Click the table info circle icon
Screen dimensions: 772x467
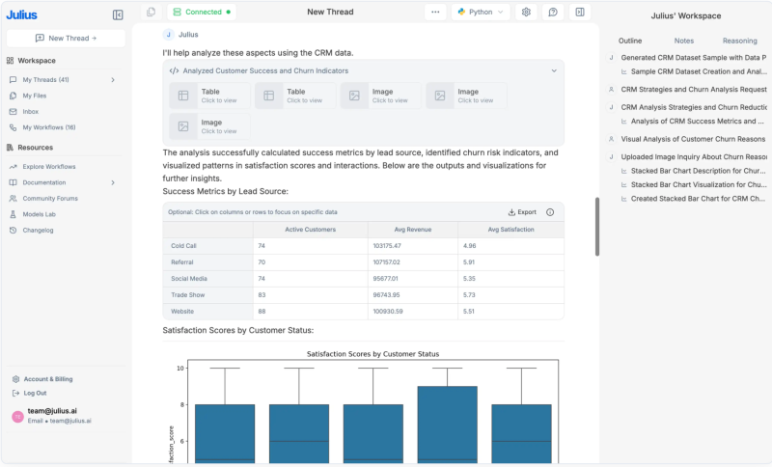click(550, 212)
